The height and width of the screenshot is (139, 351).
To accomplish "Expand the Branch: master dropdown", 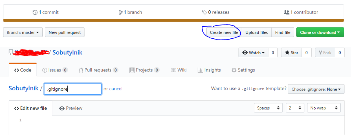I will pyautogui.click(x=23, y=32).
